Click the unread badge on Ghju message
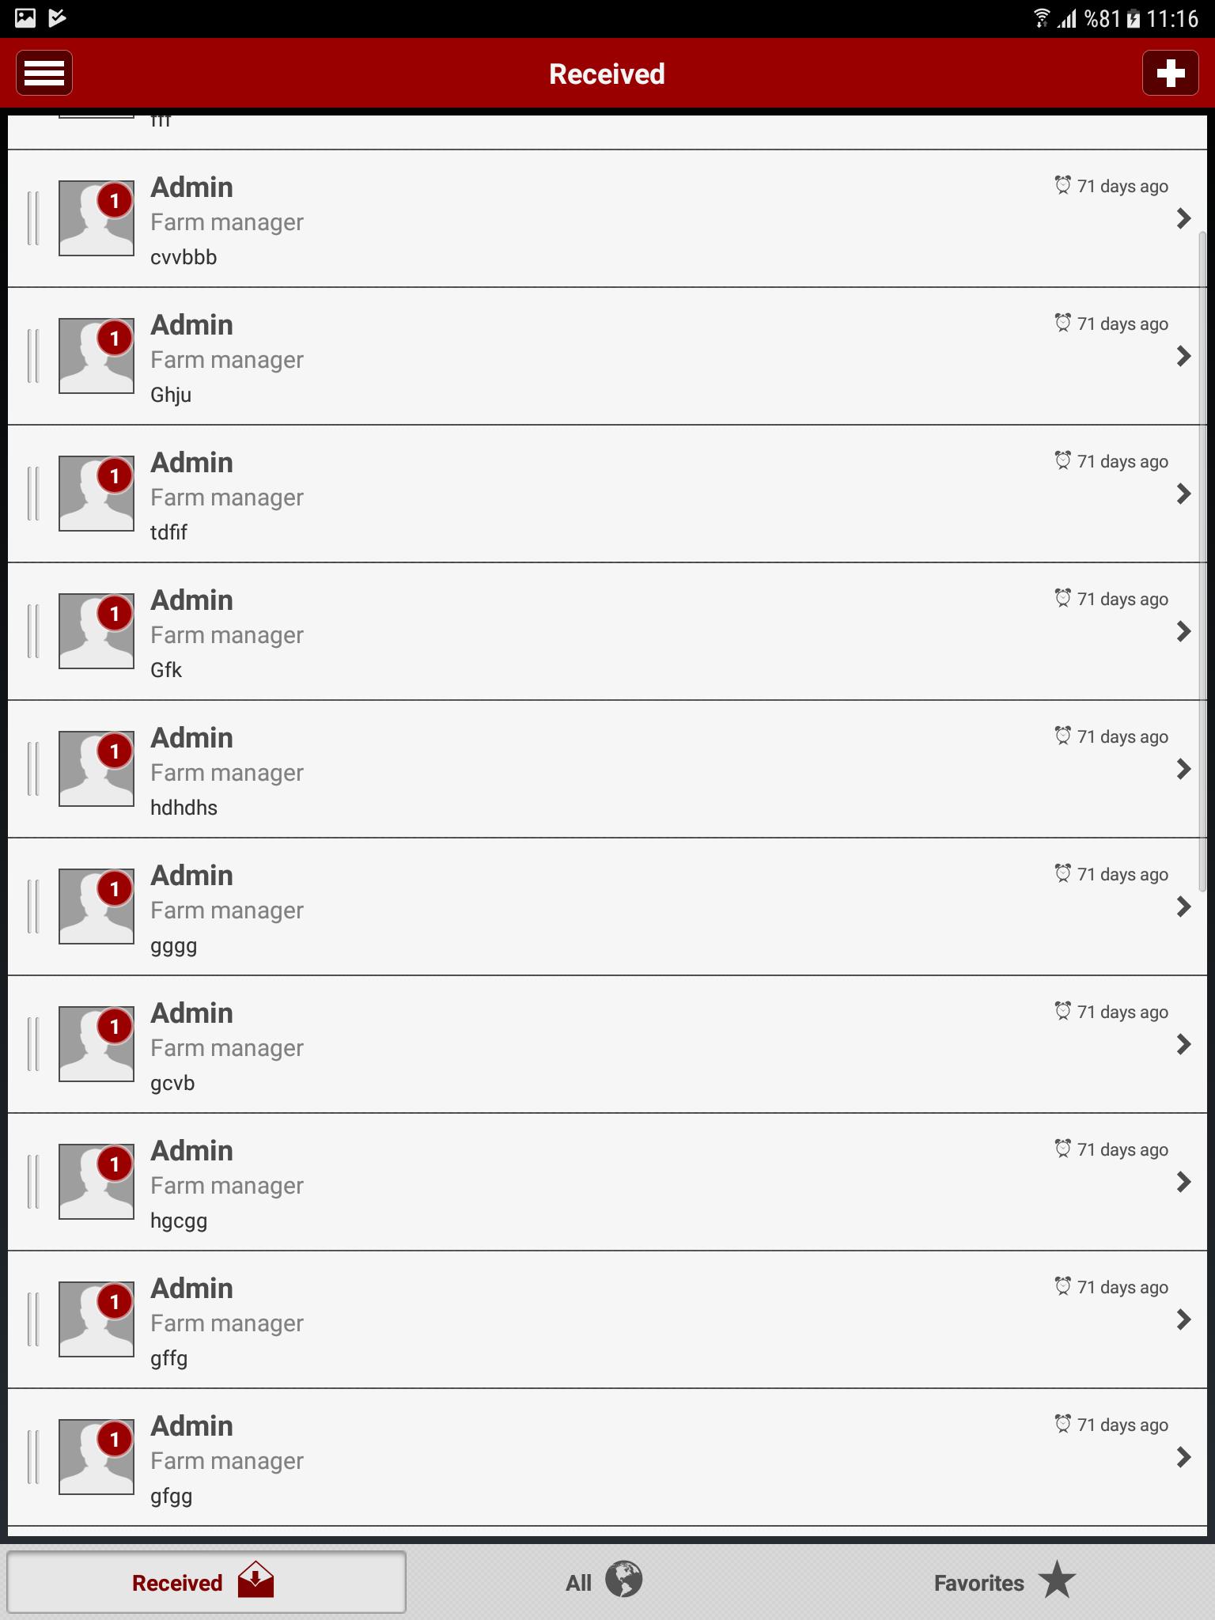 coord(115,339)
